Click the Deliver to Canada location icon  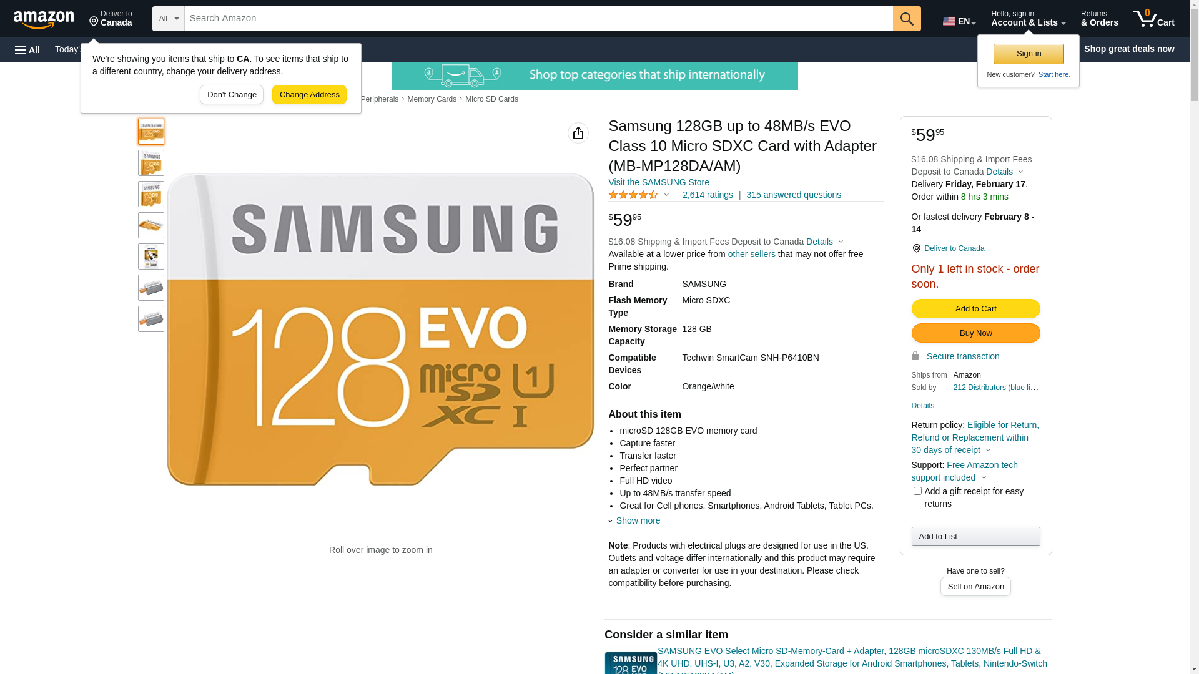pyautogui.click(x=916, y=248)
